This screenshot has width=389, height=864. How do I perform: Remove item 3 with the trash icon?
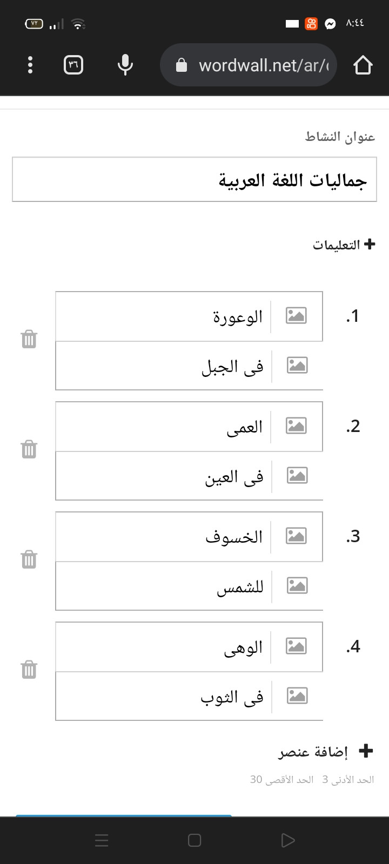(29, 559)
